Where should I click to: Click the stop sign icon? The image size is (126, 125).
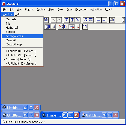pos(112,20)
